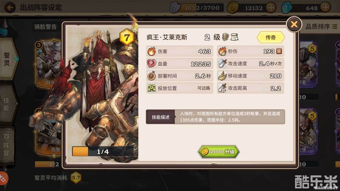Image resolution: width=340 pixels, height=191 pixels.
Task: Tap the 技能描述 label
Action: pos(160,117)
